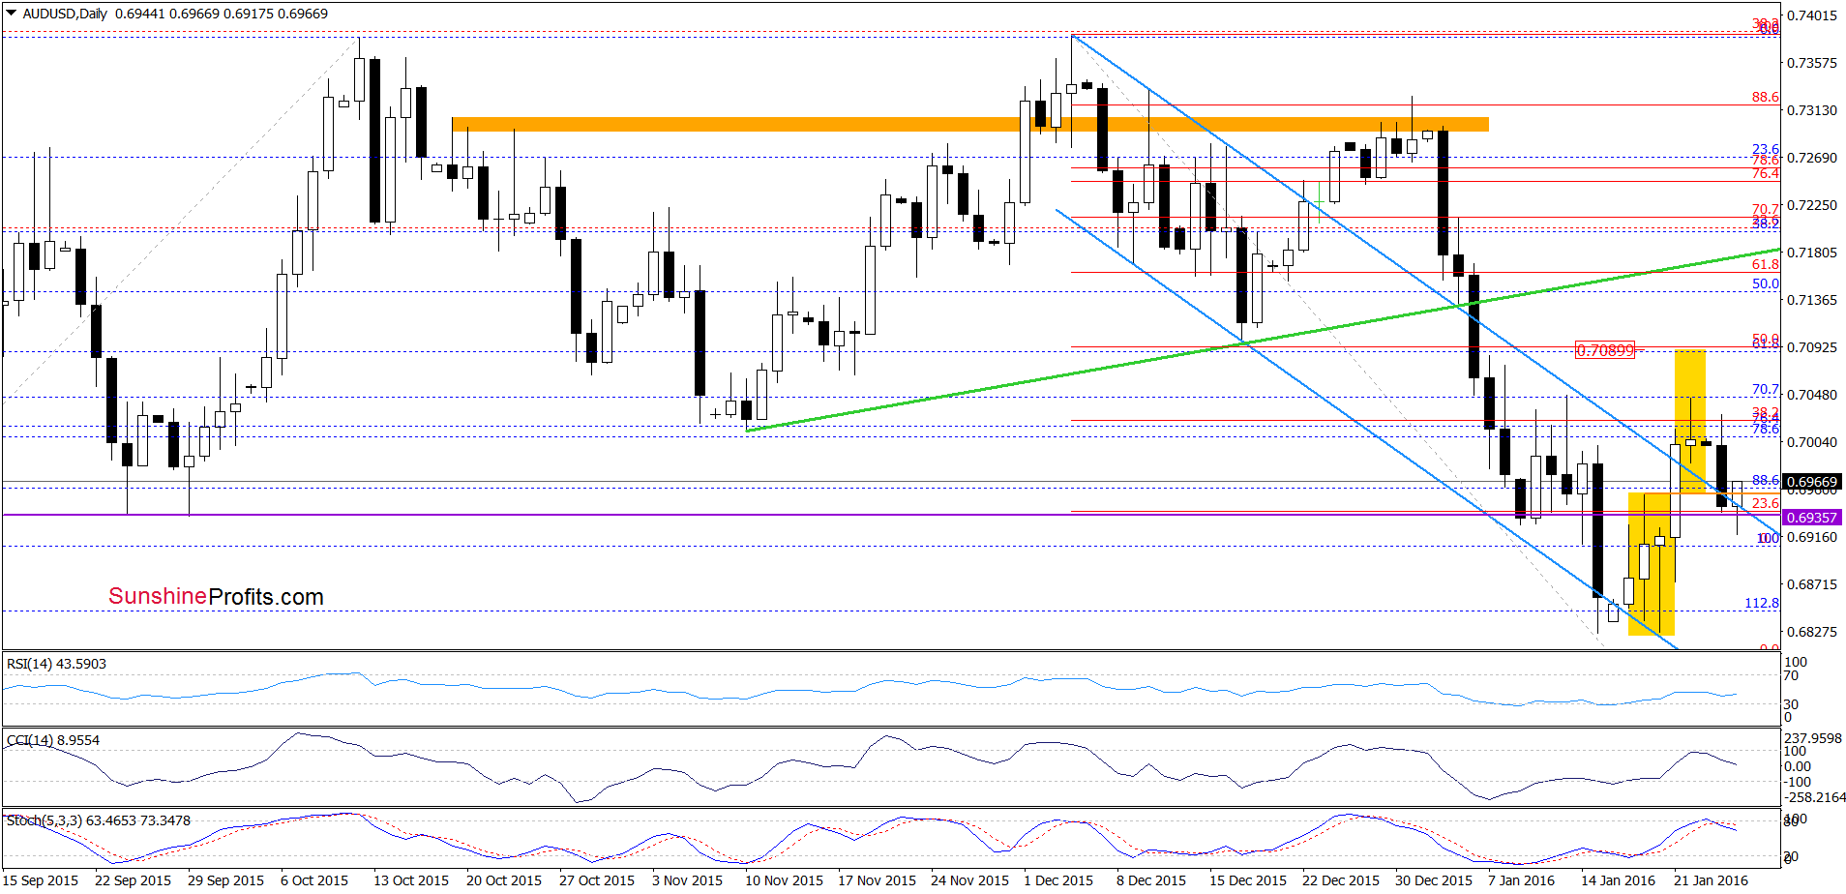Click price axis value 0.70040

coord(1811,442)
